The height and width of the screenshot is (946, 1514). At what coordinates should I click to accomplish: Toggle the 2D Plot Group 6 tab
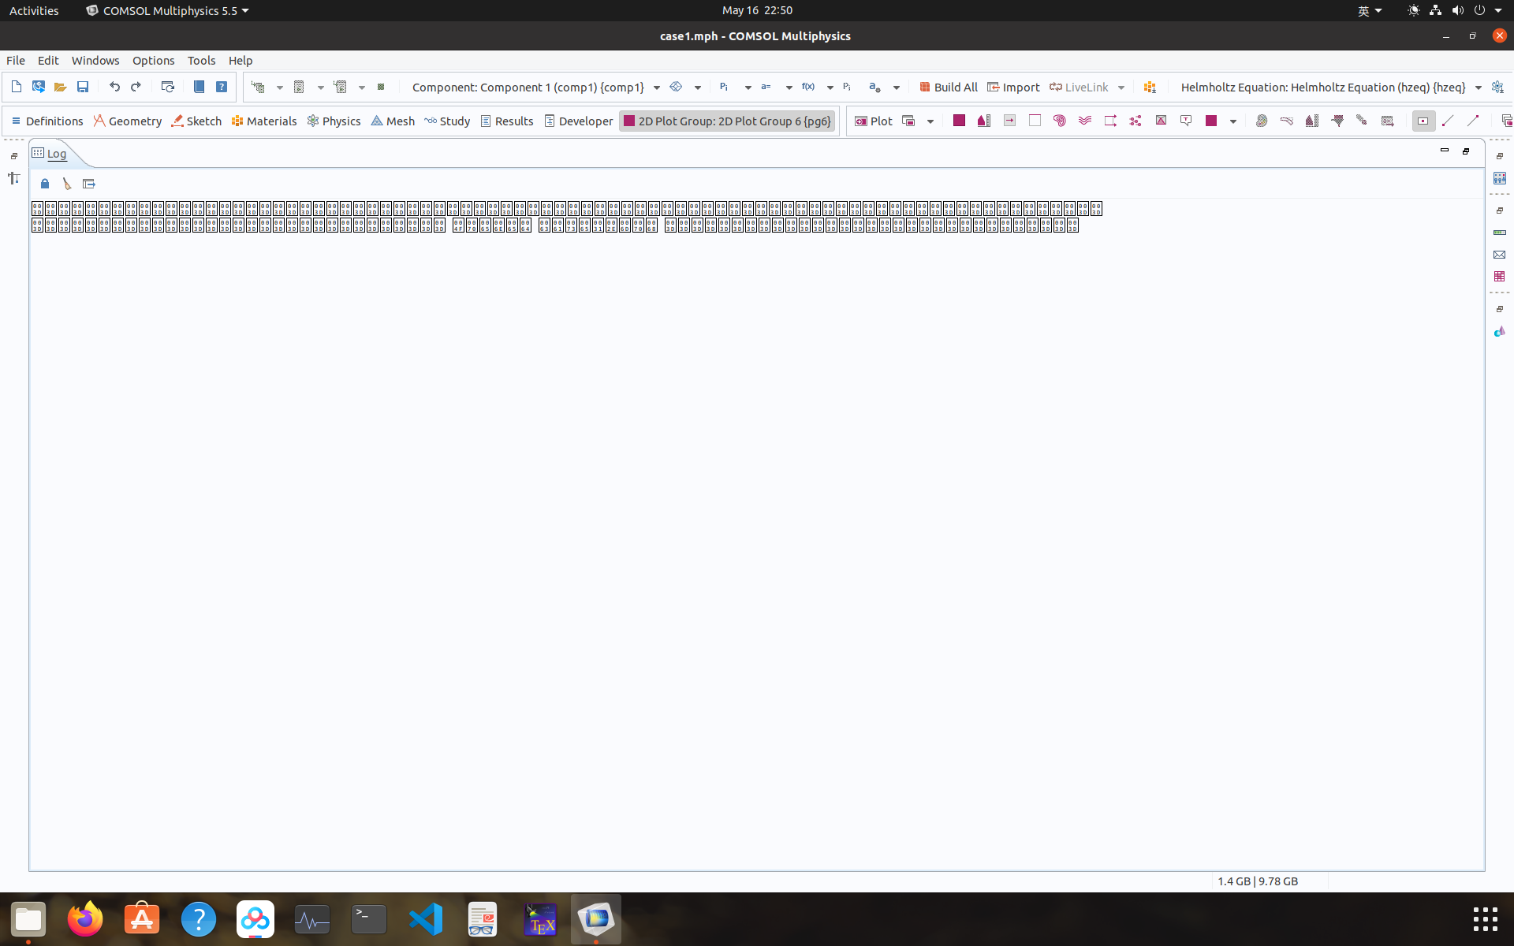pos(727,121)
